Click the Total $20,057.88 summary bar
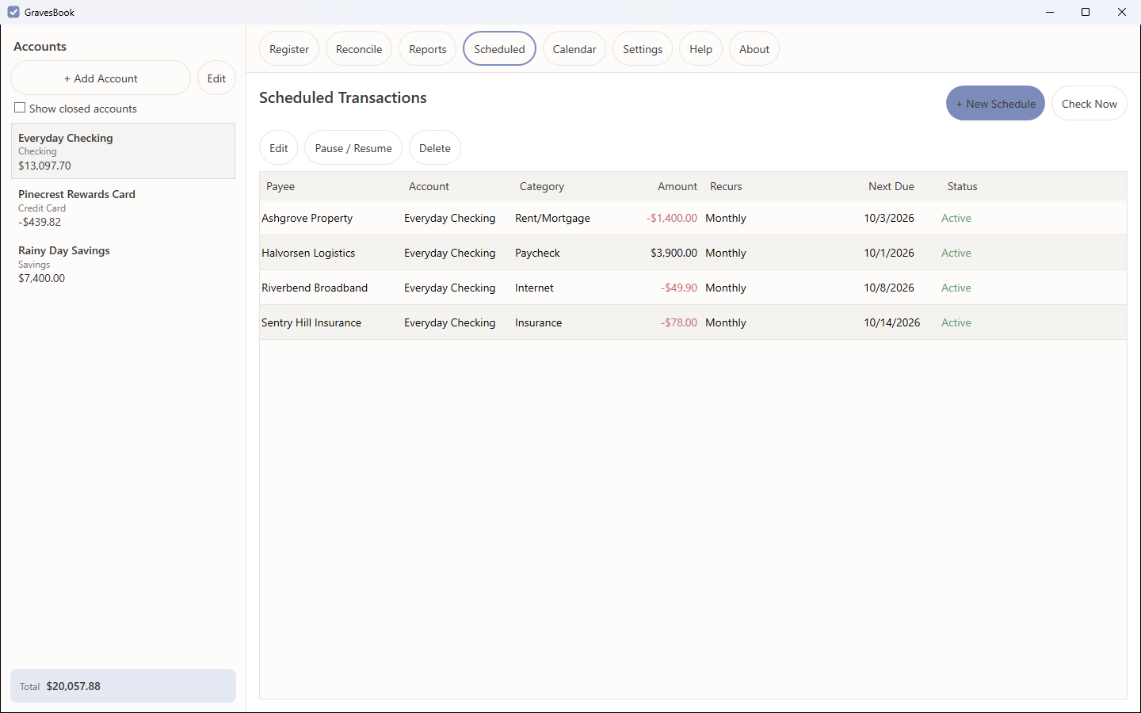The image size is (1141, 713). coord(123,686)
